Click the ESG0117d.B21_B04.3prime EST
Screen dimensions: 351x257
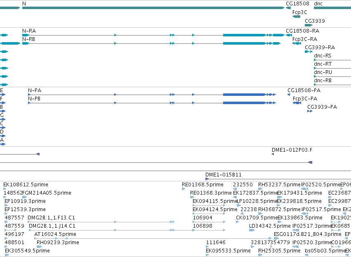[276, 238]
